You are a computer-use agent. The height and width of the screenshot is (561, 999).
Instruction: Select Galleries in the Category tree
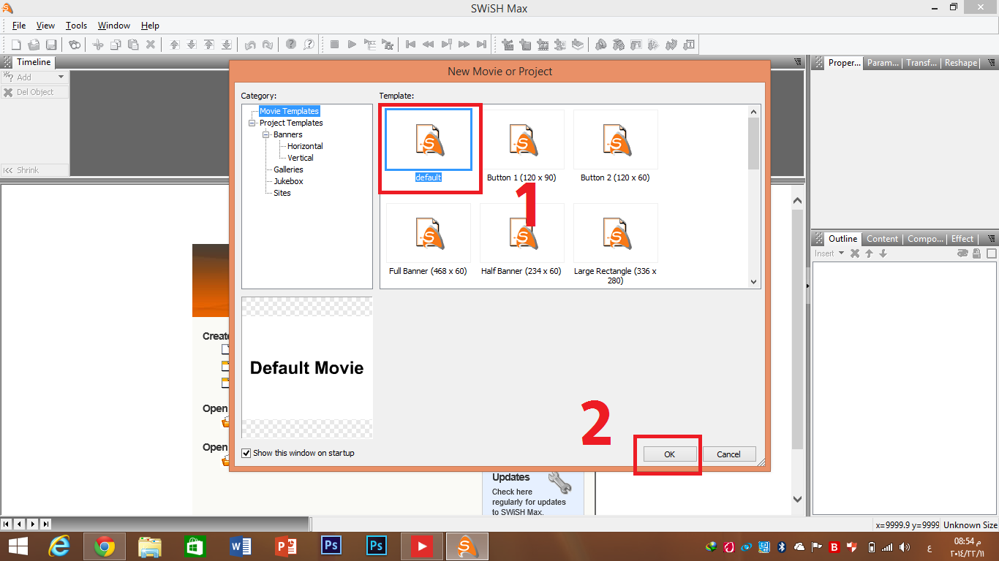(288, 169)
